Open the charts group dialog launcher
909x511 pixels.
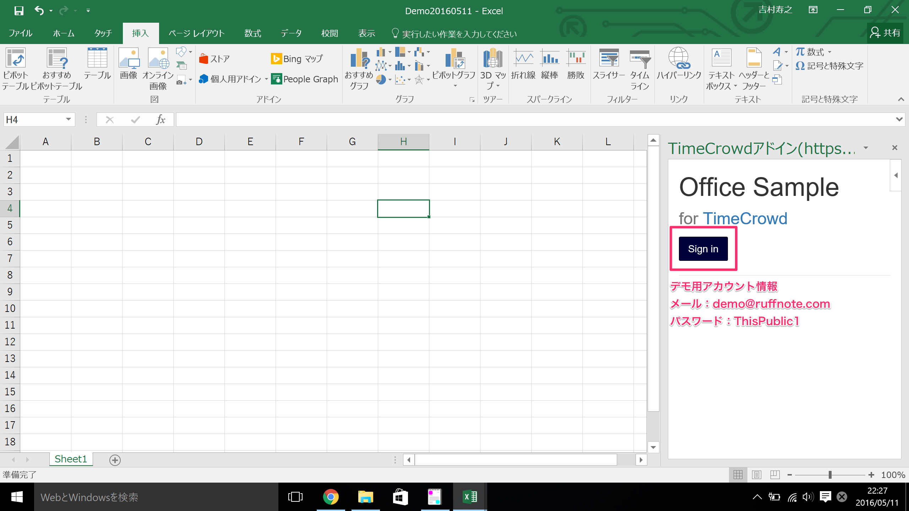(x=472, y=100)
